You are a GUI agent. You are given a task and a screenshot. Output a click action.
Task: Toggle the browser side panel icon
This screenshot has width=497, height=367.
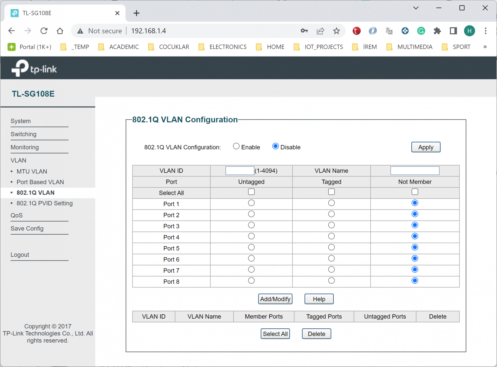453,31
